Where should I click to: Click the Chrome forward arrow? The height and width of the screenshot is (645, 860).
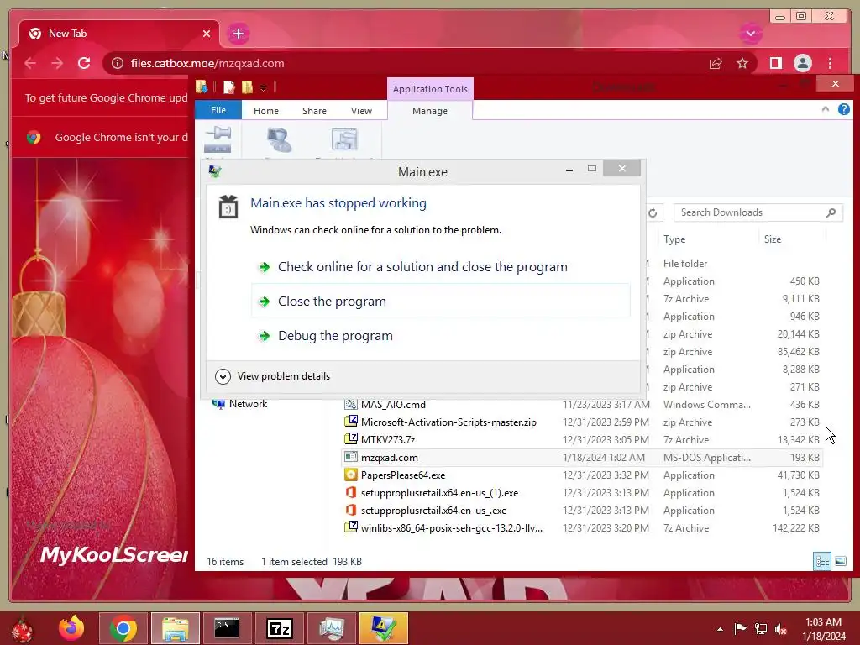pos(57,63)
